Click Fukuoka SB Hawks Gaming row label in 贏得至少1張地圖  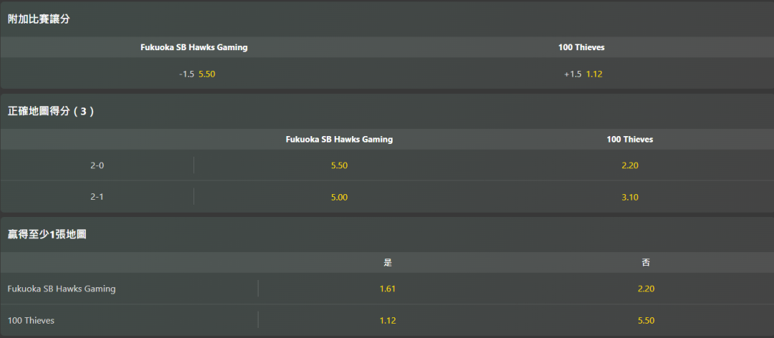[62, 289]
